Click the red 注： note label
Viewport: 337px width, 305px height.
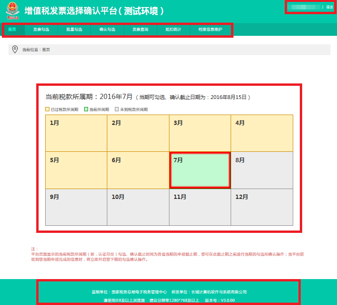point(34,249)
